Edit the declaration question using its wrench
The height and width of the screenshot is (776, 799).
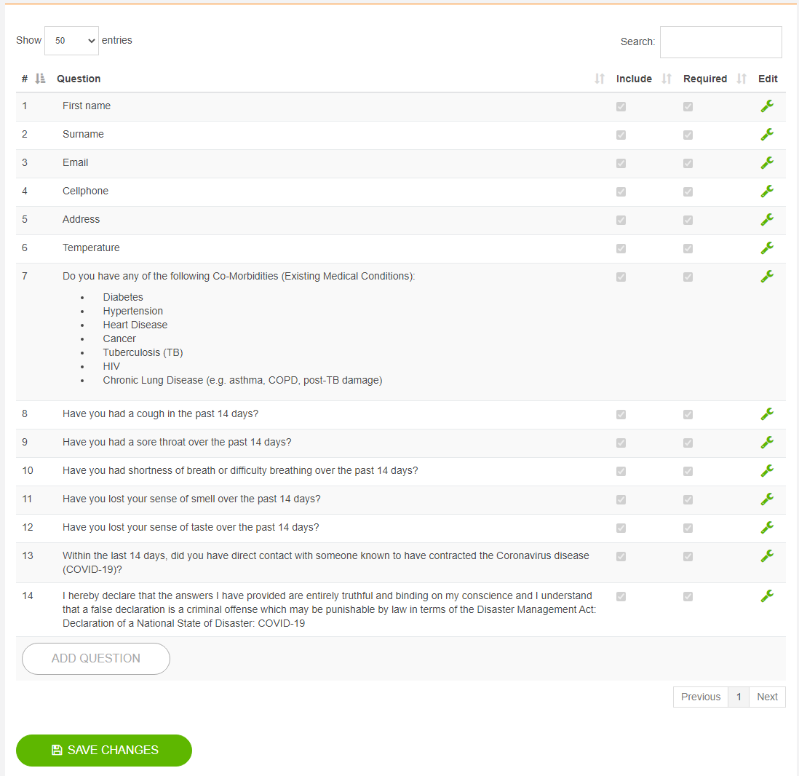[x=767, y=596]
